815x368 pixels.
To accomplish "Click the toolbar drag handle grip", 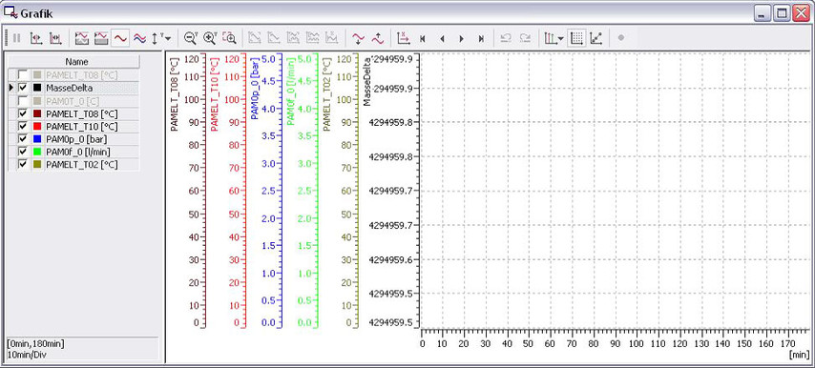I will (x=6, y=38).
